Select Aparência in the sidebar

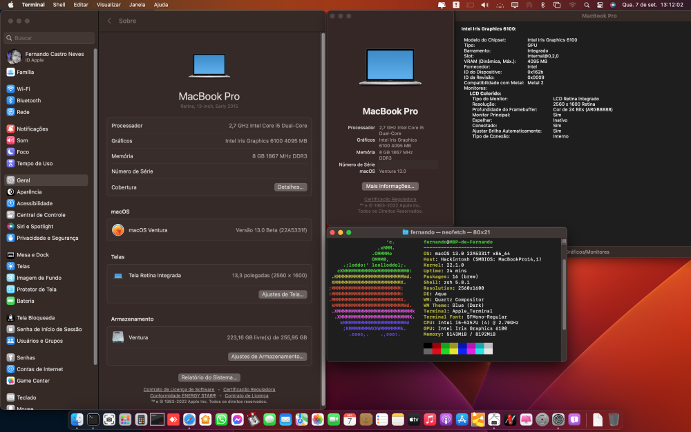click(x=46, y=191)
